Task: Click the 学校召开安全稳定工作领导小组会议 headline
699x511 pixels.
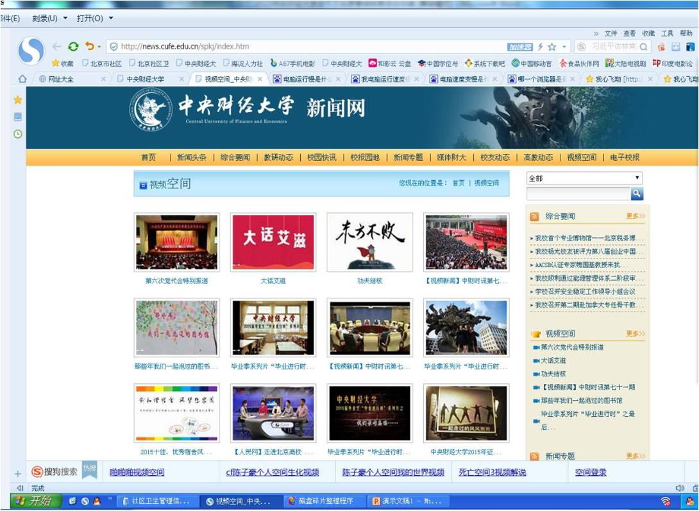Action: (x=585, y=292)
